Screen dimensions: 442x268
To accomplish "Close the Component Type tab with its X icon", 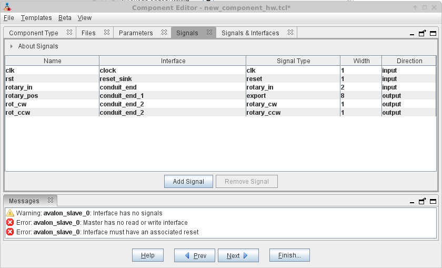I will [69, 33].
